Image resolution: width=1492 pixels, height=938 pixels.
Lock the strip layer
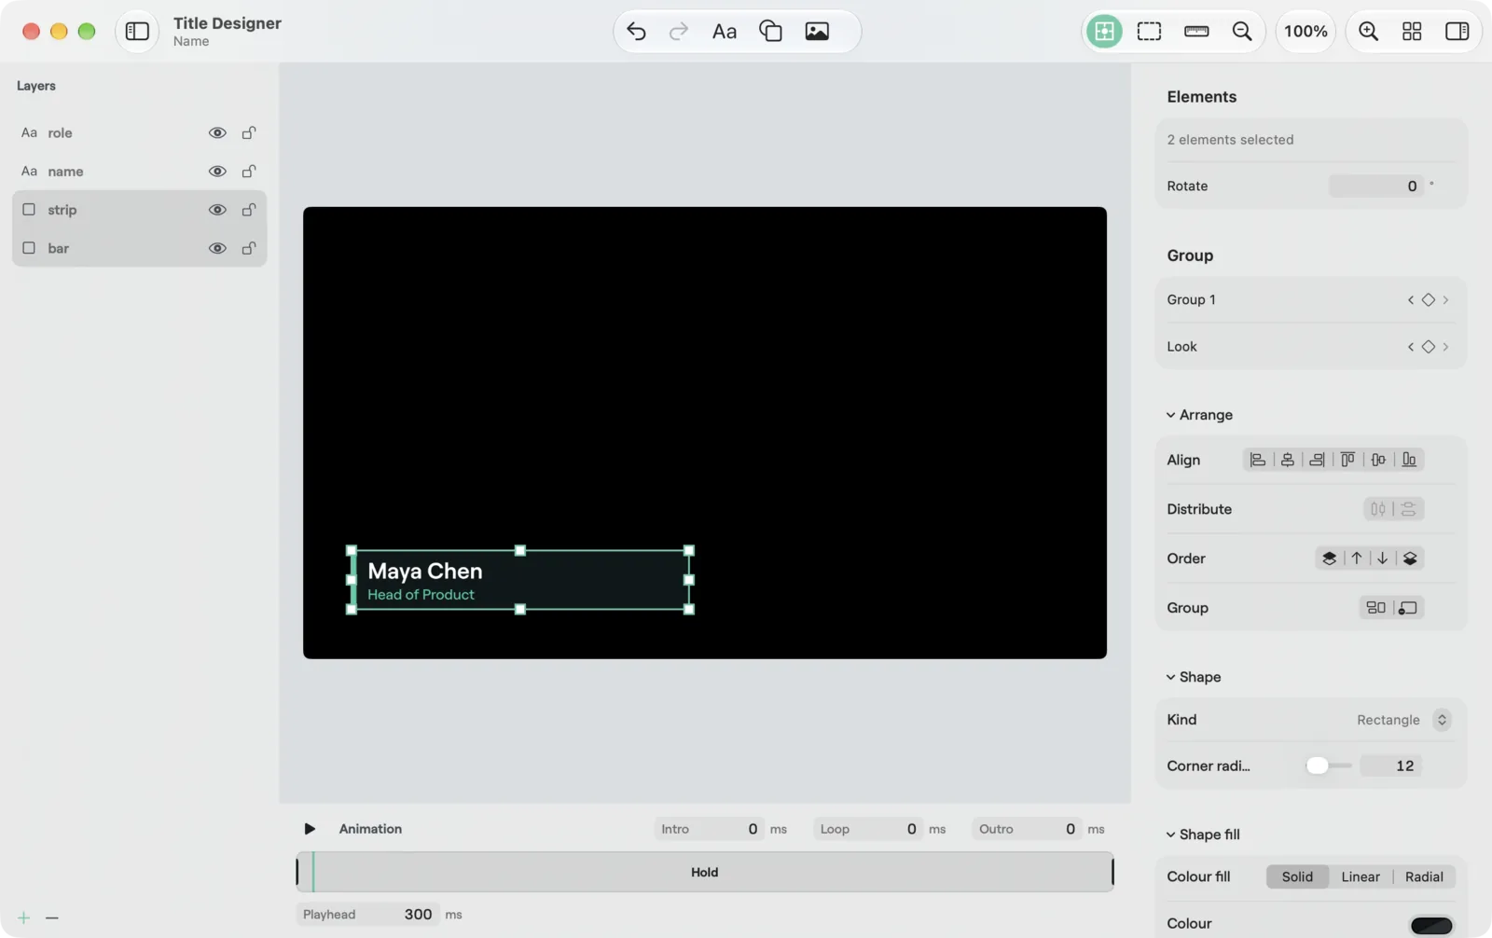click(x=249, y=210)
